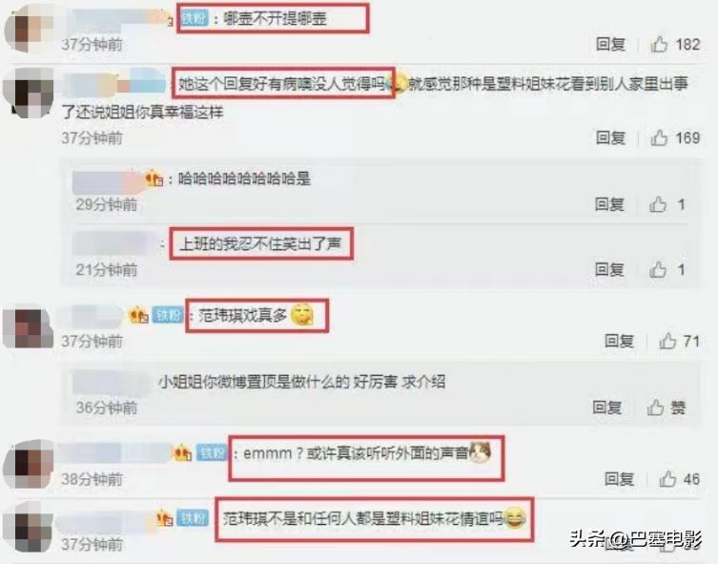The height and width of the screenshot is (564, 718).
Task: Open avatar of the bottom 塑料姐妹花情谊 commenter
Action: tap(29, 528)
